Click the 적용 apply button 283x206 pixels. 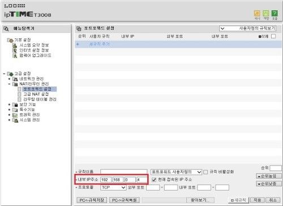pyautogui.click(x=258, y=200)
